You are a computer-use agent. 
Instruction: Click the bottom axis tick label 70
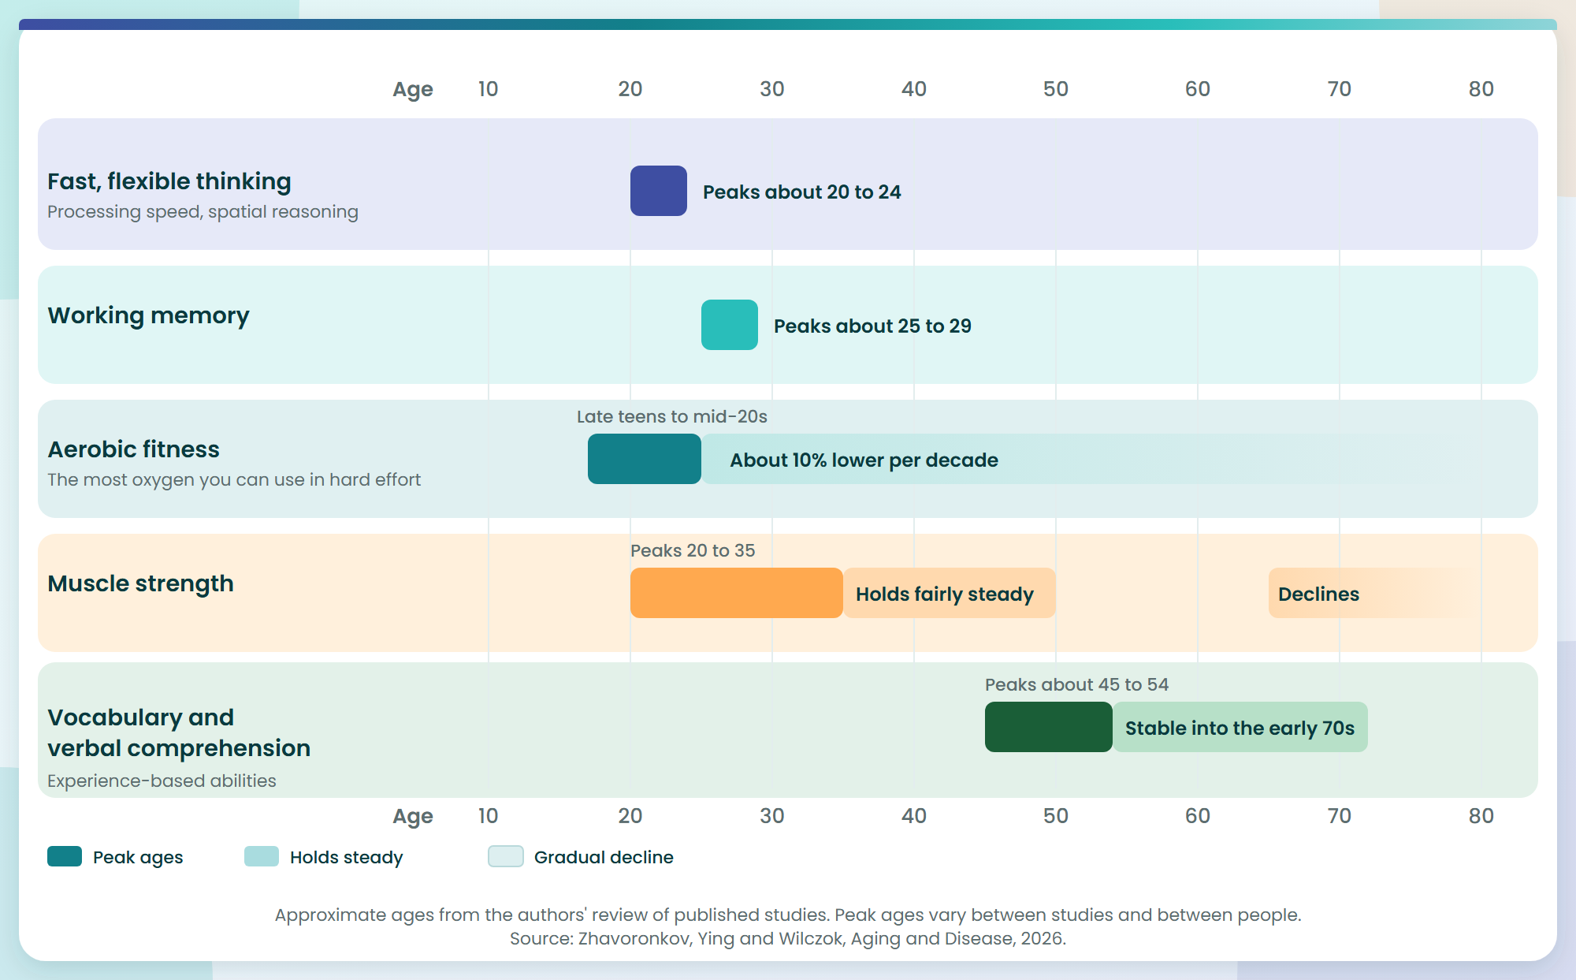tap(1340, 816)
